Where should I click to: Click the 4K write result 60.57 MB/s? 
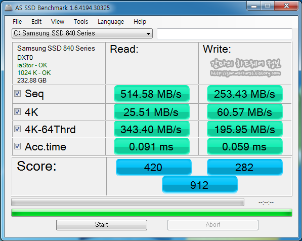(245, 112)
